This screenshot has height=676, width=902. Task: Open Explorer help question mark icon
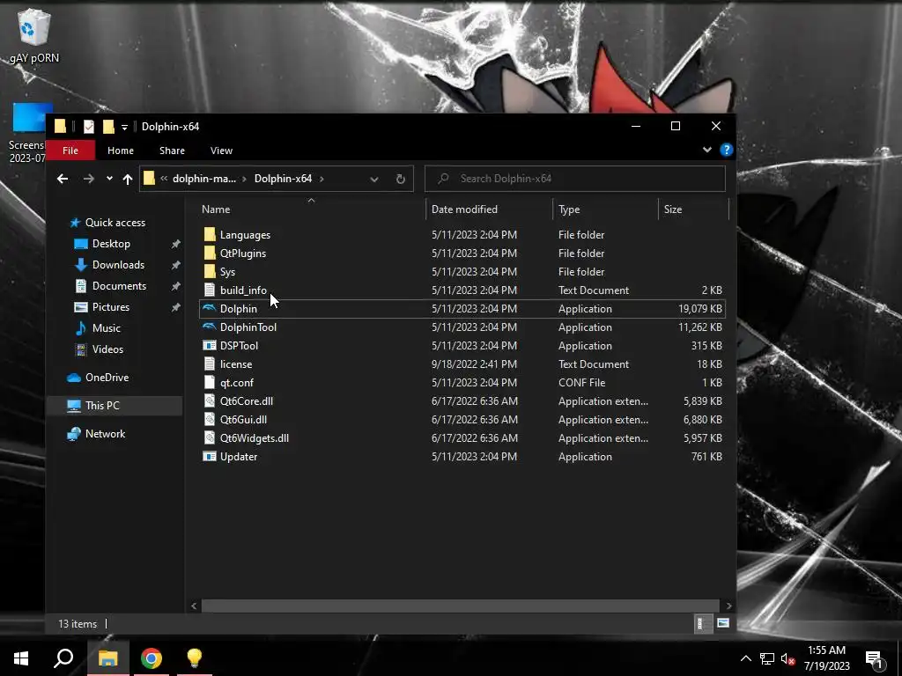click(x=726, y=150)
